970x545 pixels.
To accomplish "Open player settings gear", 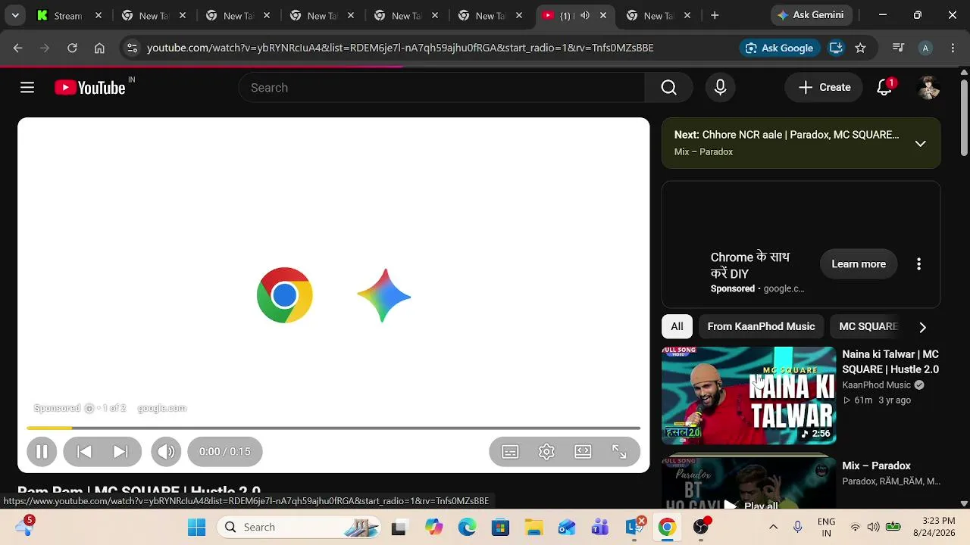I will click(546, 452).
